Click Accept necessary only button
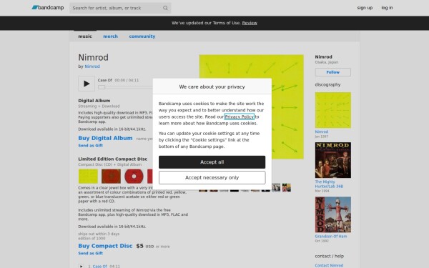This screenshot has height=268, width=429. [x=212, y=178]
